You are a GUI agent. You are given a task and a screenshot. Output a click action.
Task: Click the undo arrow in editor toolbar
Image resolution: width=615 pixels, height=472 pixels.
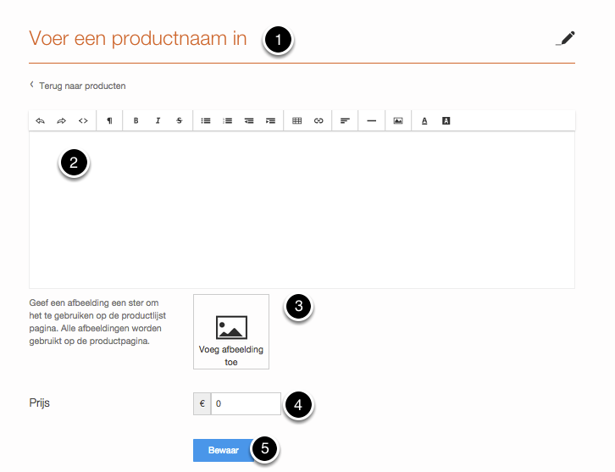click(40, 121)
